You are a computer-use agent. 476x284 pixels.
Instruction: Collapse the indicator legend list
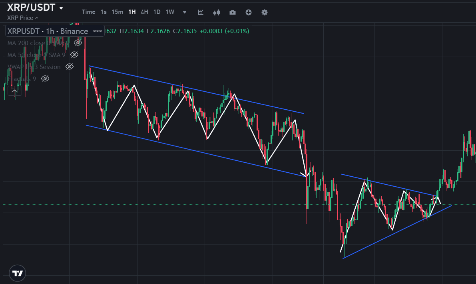point(14,91)
